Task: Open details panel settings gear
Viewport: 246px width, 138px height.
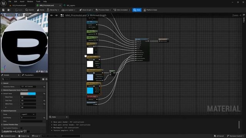Action: tap(46, 79)
